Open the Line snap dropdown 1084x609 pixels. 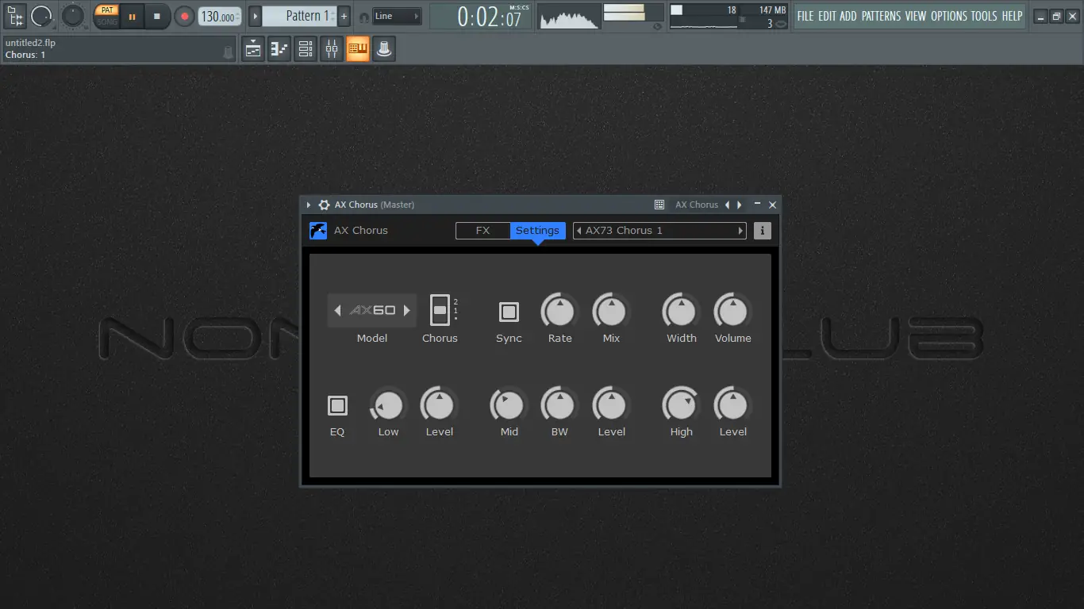pos(397,16)
